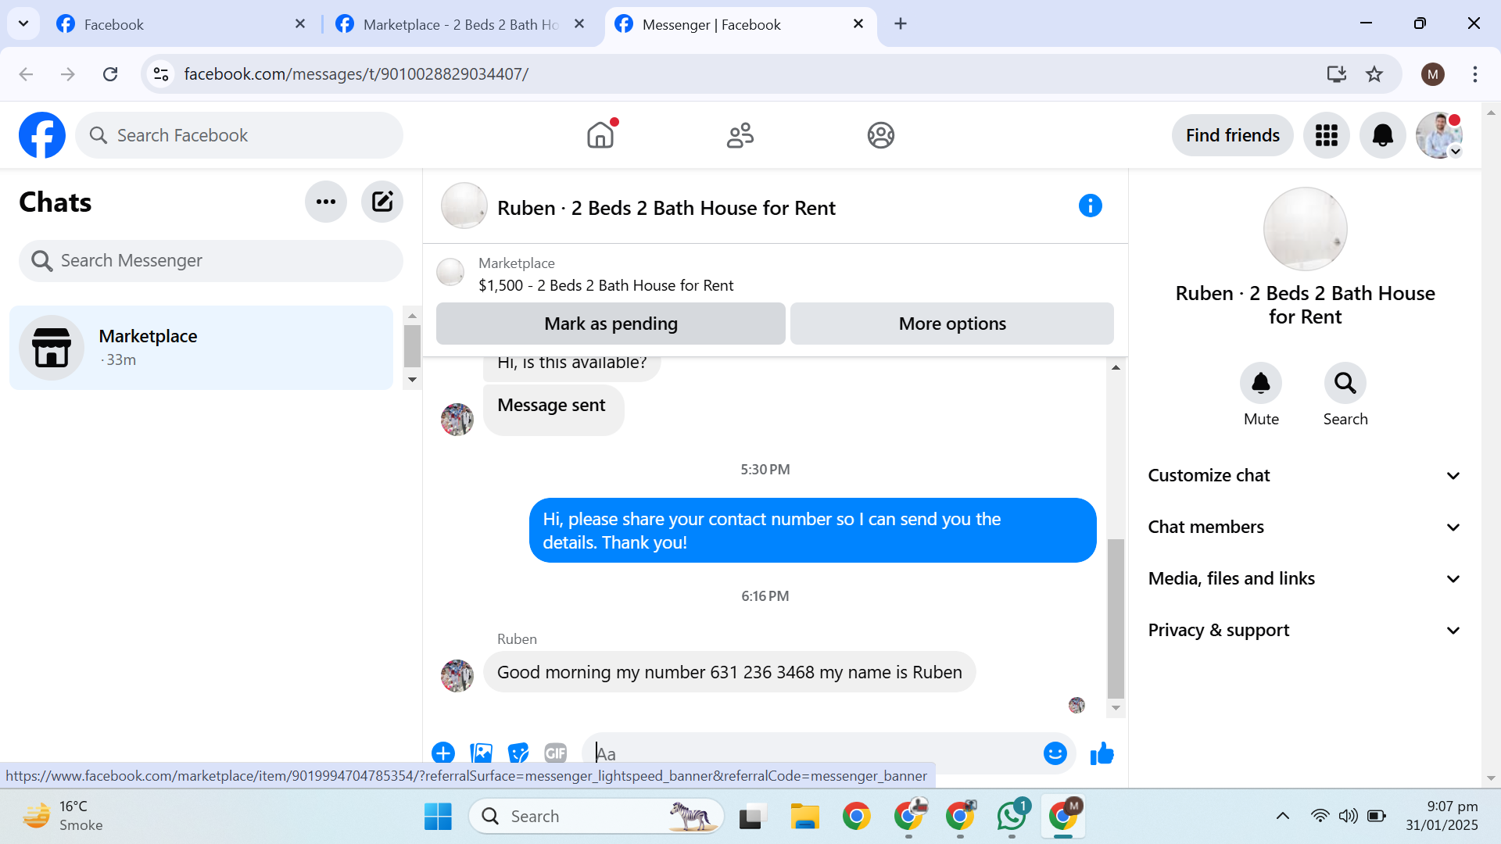Start a new message with compose icon
Image resolution: width=1501 pixels, height=844 pixels.
(382, 202)
